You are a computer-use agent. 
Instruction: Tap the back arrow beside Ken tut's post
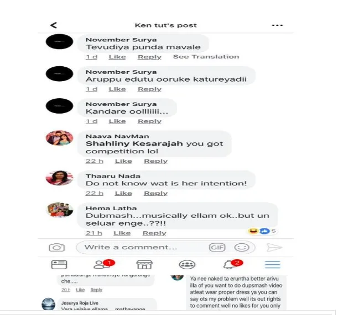click(54, 25)
